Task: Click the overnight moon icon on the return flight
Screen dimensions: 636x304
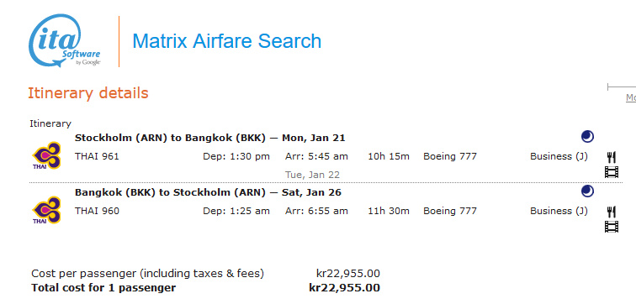Action: (x=587, y=191)
